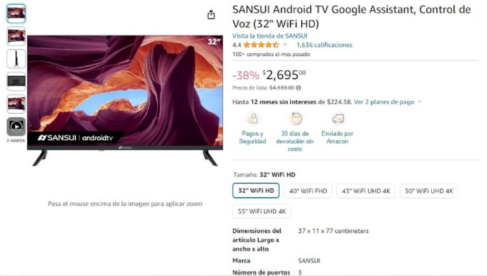Select the rear-ports TV thumbnail
Viewport: 487px width, 276px height.
click(16, 81)
